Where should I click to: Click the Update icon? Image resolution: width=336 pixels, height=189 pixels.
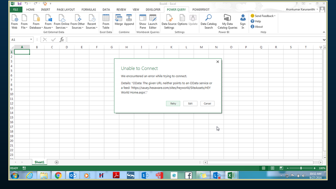[x=193, y=20]
